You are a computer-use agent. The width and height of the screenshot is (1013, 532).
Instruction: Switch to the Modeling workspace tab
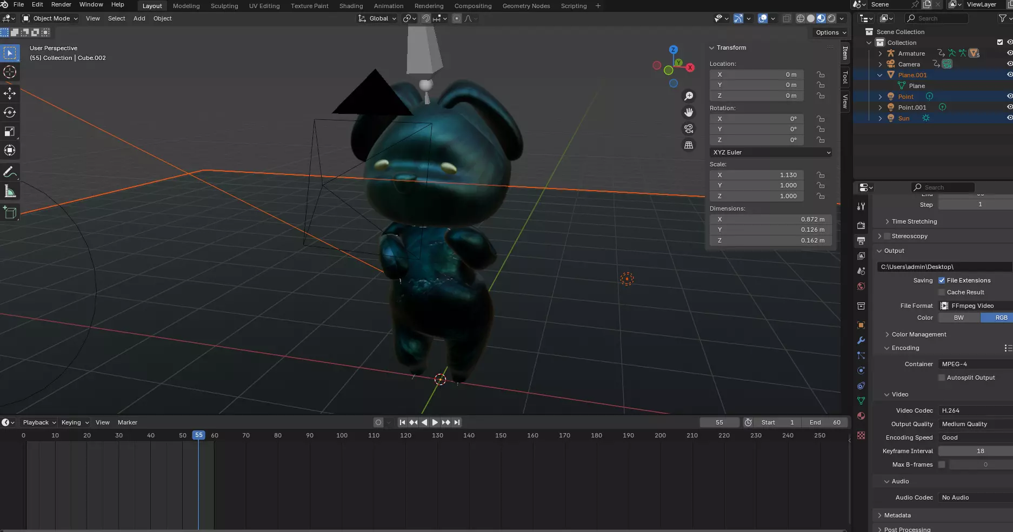[186, 6]
